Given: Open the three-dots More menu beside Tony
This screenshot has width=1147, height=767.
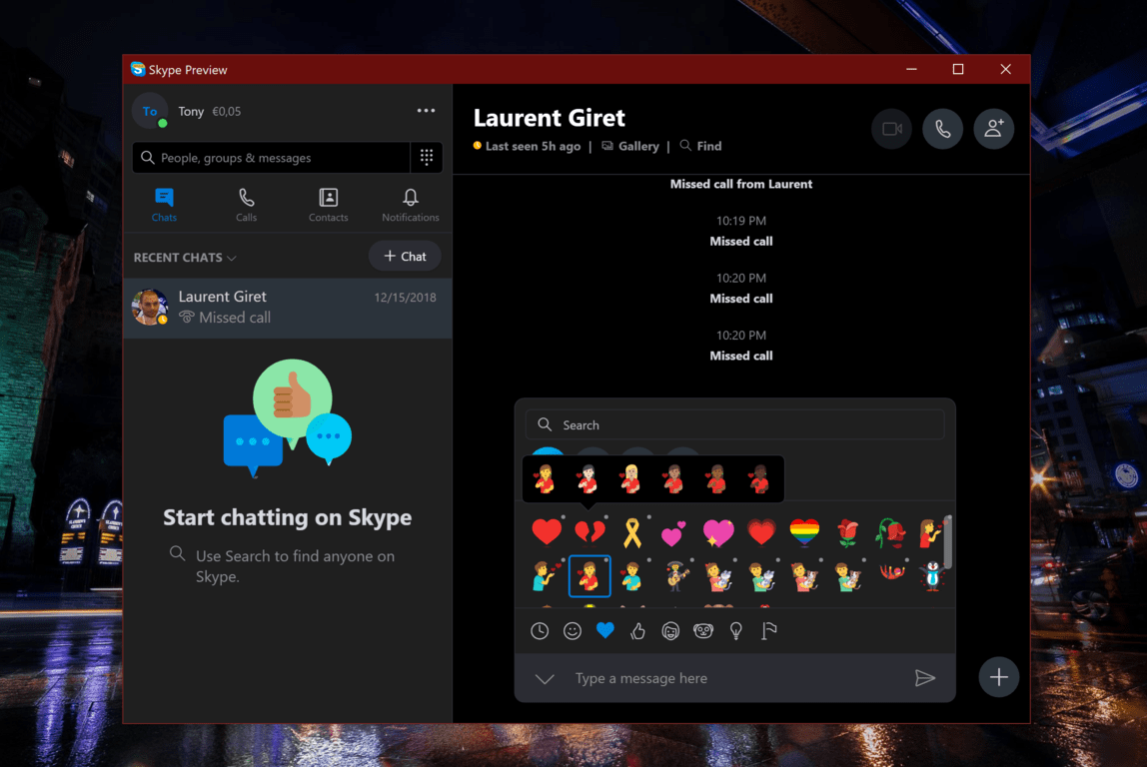Looking at the screenshot, I should 426,111.
